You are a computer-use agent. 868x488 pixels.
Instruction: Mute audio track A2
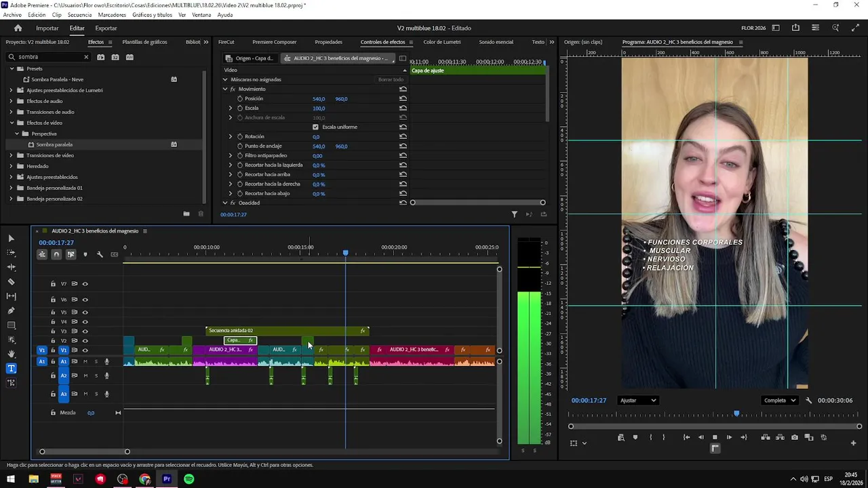pos(85,375)
